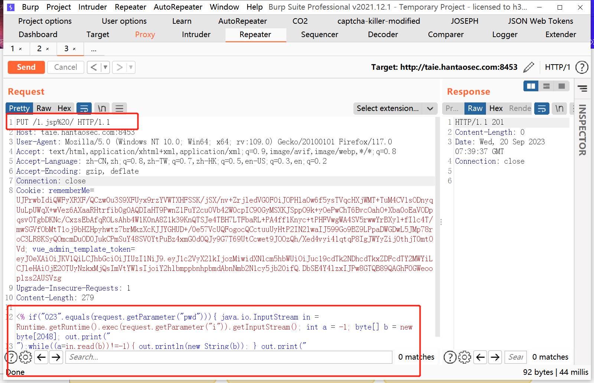Click the single-pane layout icon near Response header

561,86
